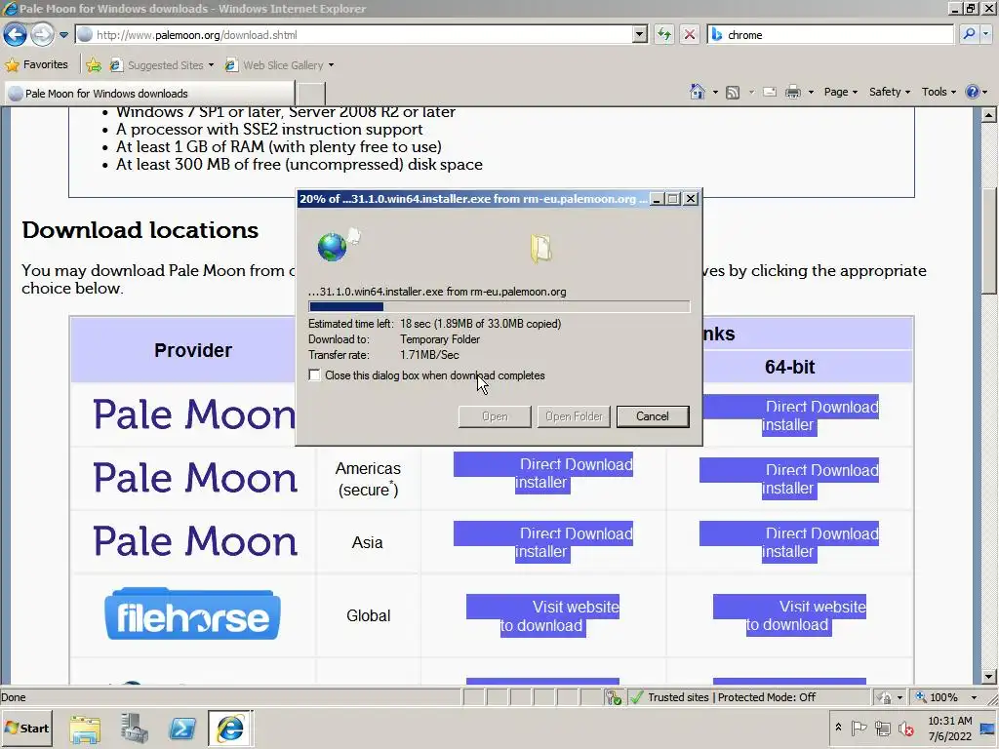999x749 pixels.
Task: Open the search provider dropdown arrow
Action: [986, 35]
